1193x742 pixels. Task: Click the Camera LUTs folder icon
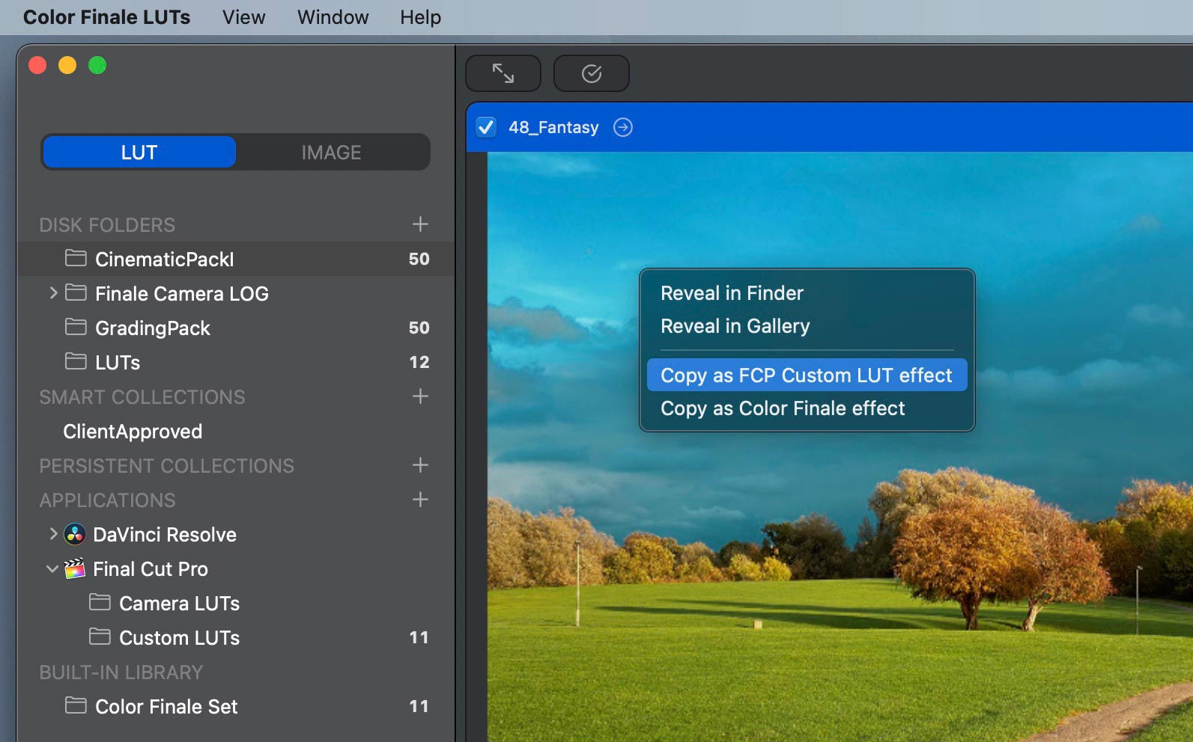[100, 602]
